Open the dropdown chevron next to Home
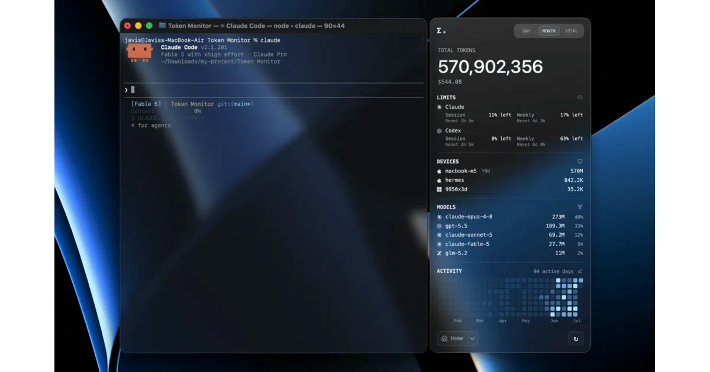710x372 pixels. (x=472, y=338)
